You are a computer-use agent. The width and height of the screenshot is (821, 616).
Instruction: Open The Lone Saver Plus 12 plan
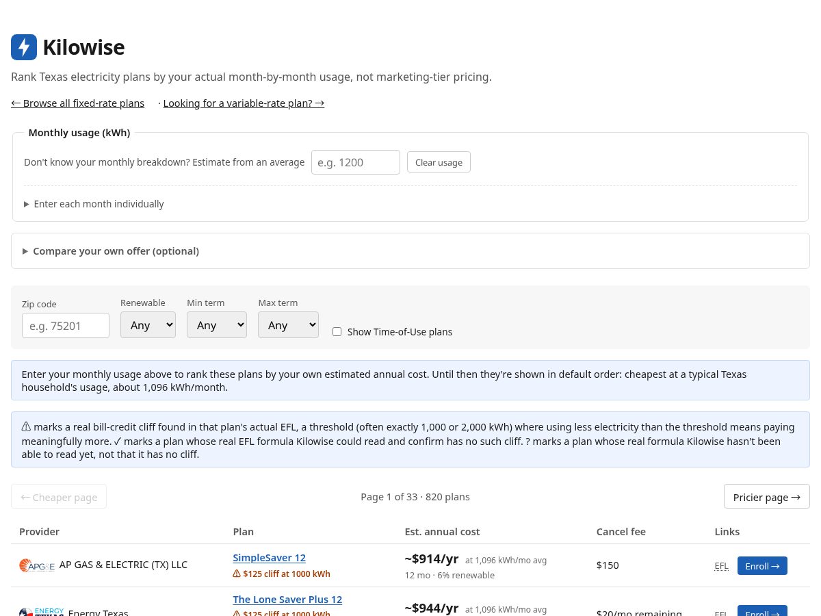point(287,600)
